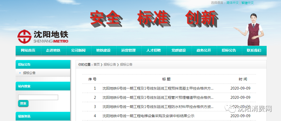This screenshot has width=281, height=121.
Task: Click 首页 in the breadcrumb path
Action: [97, 65]
